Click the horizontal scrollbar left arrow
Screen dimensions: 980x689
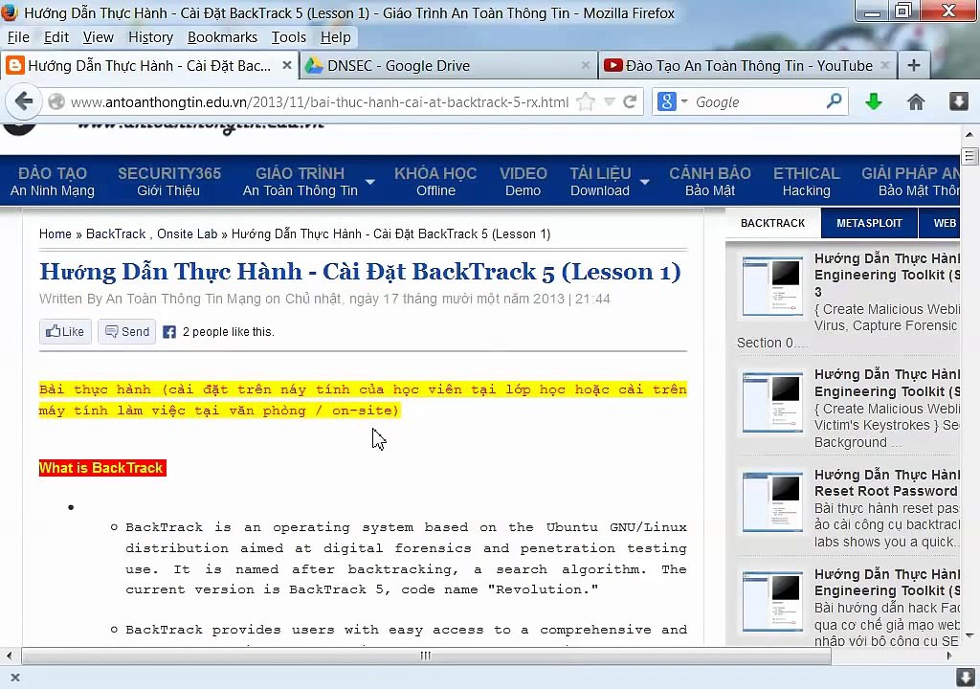pos(9,656)
